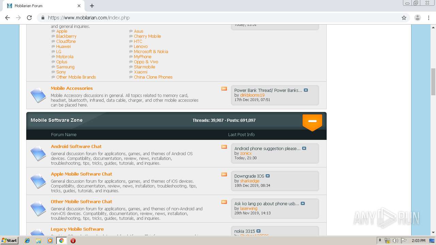Open the China Clone Phones subforum
The height and width of the screenshot is (245, 436).
153,77
